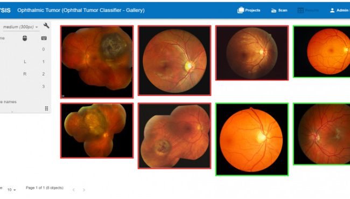Click the Admin user icon
Screen dimensions: 350x199
pos(332,10)
